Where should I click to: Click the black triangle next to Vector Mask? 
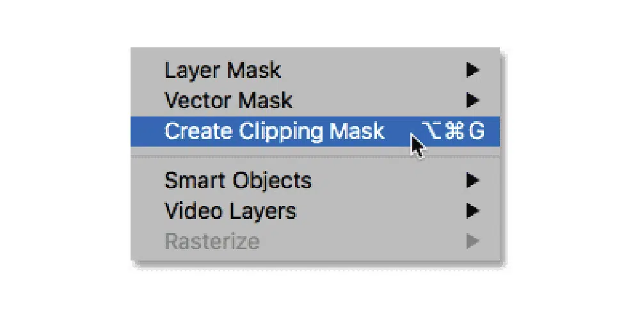pos(473,100)
